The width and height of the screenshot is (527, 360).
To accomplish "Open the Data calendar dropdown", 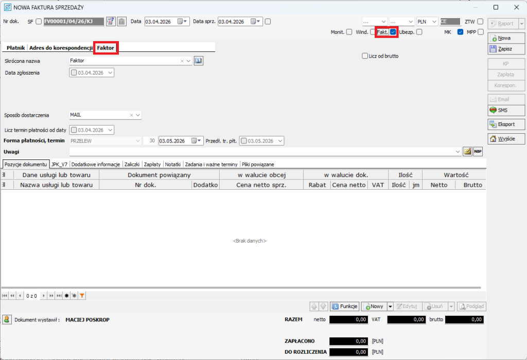I will point(181,22).
